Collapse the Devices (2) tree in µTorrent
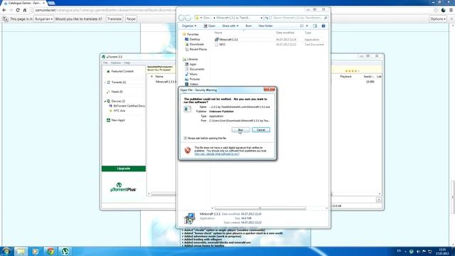The height and width of the screenshot is (256, 455). point(105,101)
